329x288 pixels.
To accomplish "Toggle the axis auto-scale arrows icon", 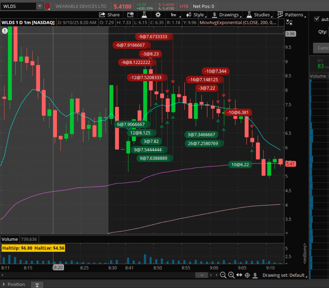I will tap(289, 23).
